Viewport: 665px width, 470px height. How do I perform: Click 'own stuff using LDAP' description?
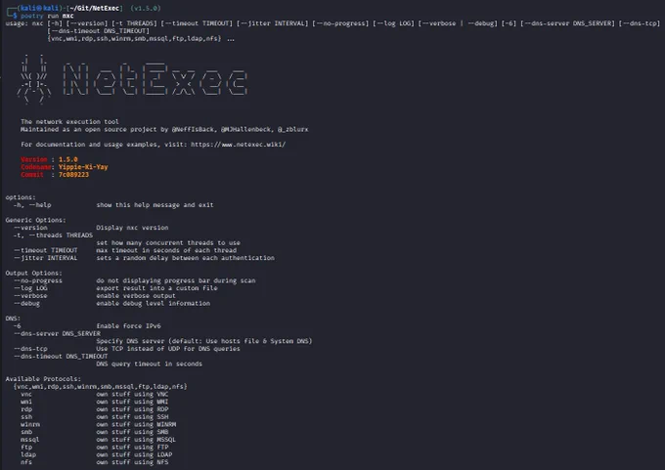tap(134, 454)
